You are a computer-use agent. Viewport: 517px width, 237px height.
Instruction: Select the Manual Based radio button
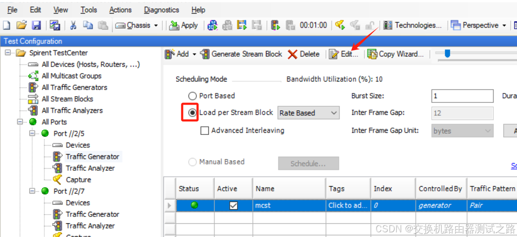coord(192,162)
